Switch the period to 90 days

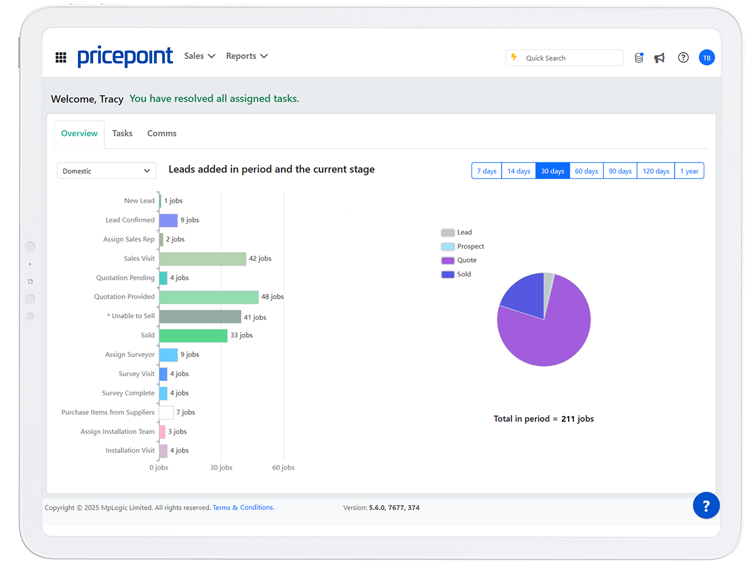(620, 171)
